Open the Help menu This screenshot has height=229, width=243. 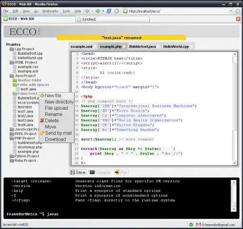point(78,11)
